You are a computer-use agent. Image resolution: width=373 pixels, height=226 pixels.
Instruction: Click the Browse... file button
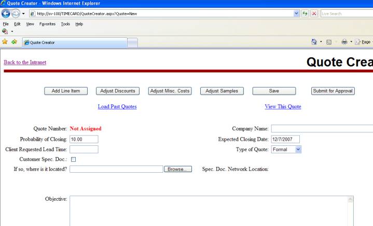click(x=178, y=169)
